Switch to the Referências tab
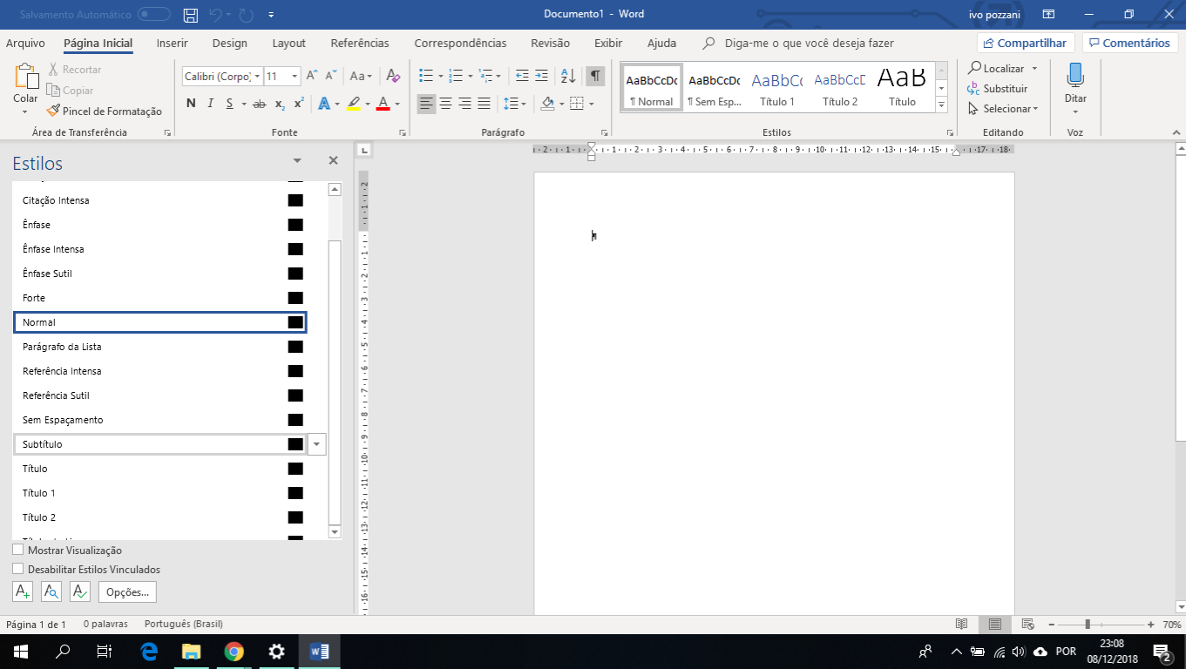Viewport: 1186px width, 669px height. tap(360, 44)
